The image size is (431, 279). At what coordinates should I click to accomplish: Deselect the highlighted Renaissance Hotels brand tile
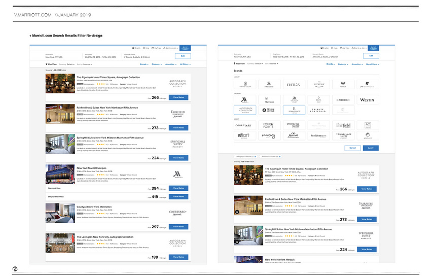[295, 110]
